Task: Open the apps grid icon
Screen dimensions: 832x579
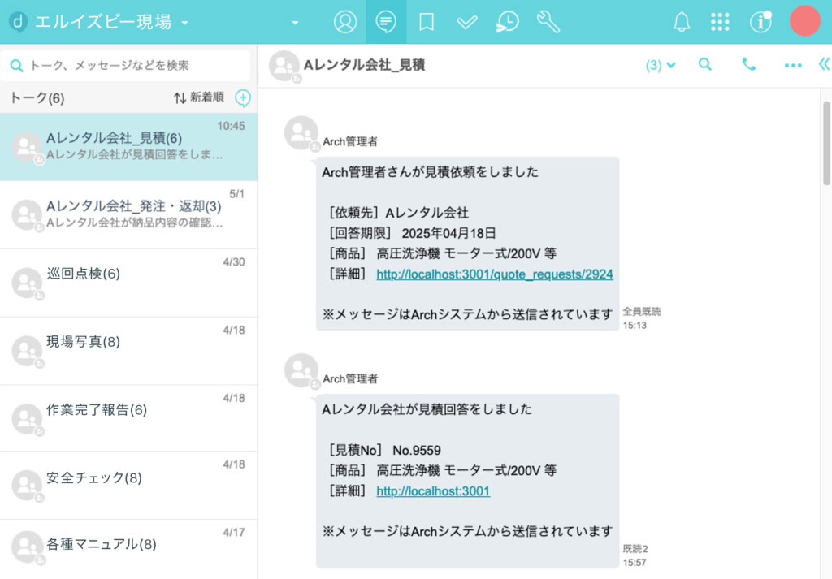Action: point(721,22)
